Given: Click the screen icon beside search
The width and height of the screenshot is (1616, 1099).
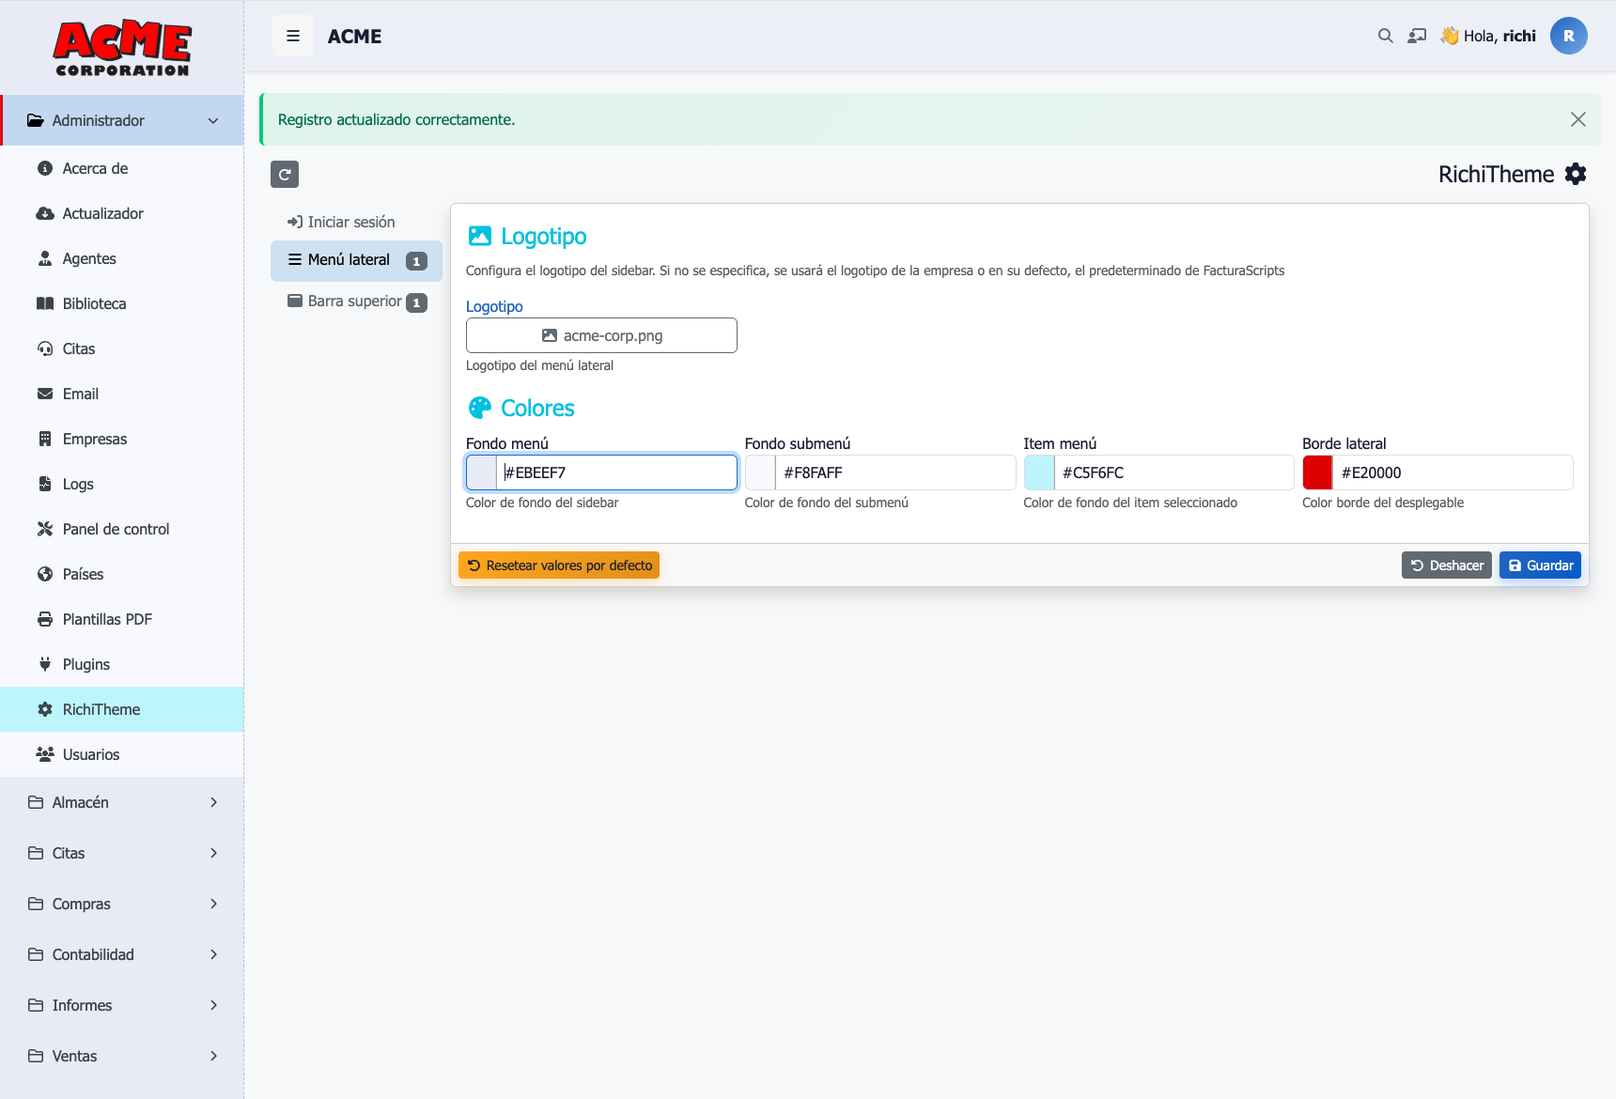Looking at the screenshot, I should point(1417,36).
